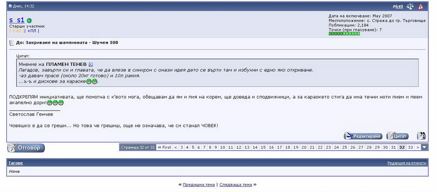Go to page 29
The height and width of the screenshot is (192, 437).
point(377,148)
